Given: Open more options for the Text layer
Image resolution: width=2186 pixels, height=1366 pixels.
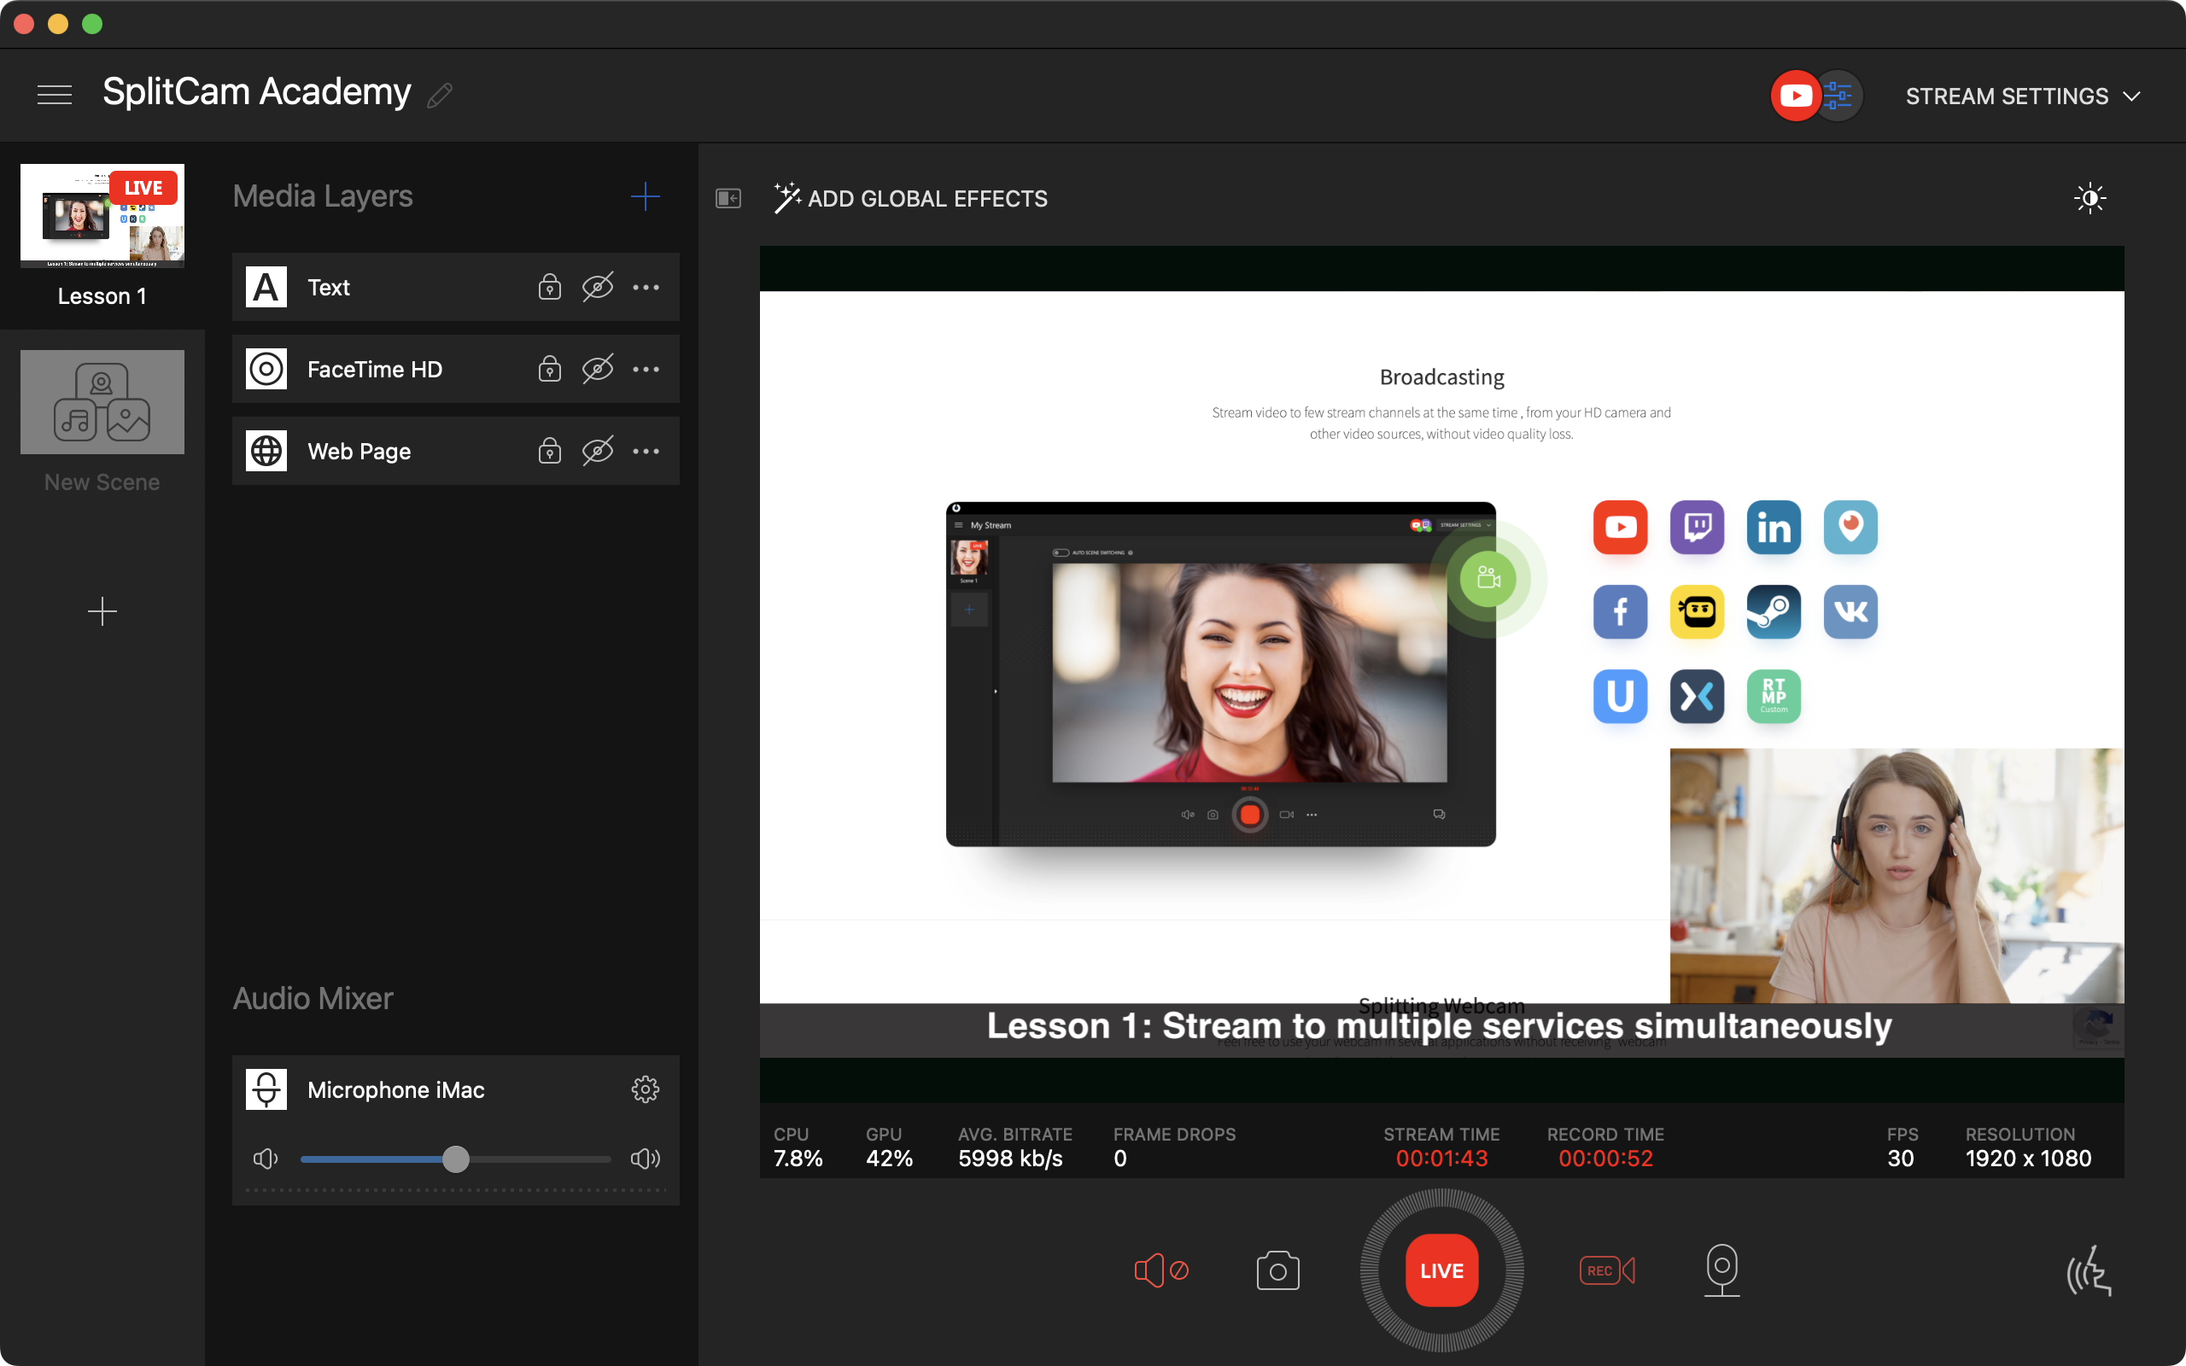Looking at the screenshot, I should coord(646,286).
